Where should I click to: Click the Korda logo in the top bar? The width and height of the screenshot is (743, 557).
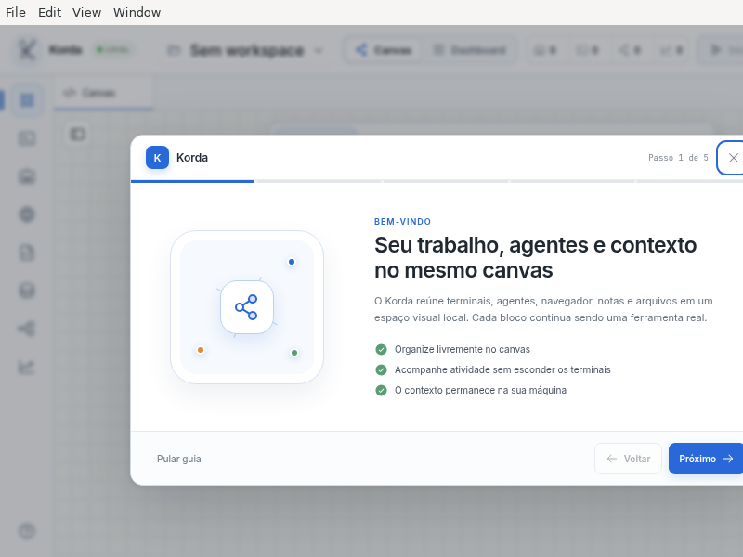click(27, 49)
